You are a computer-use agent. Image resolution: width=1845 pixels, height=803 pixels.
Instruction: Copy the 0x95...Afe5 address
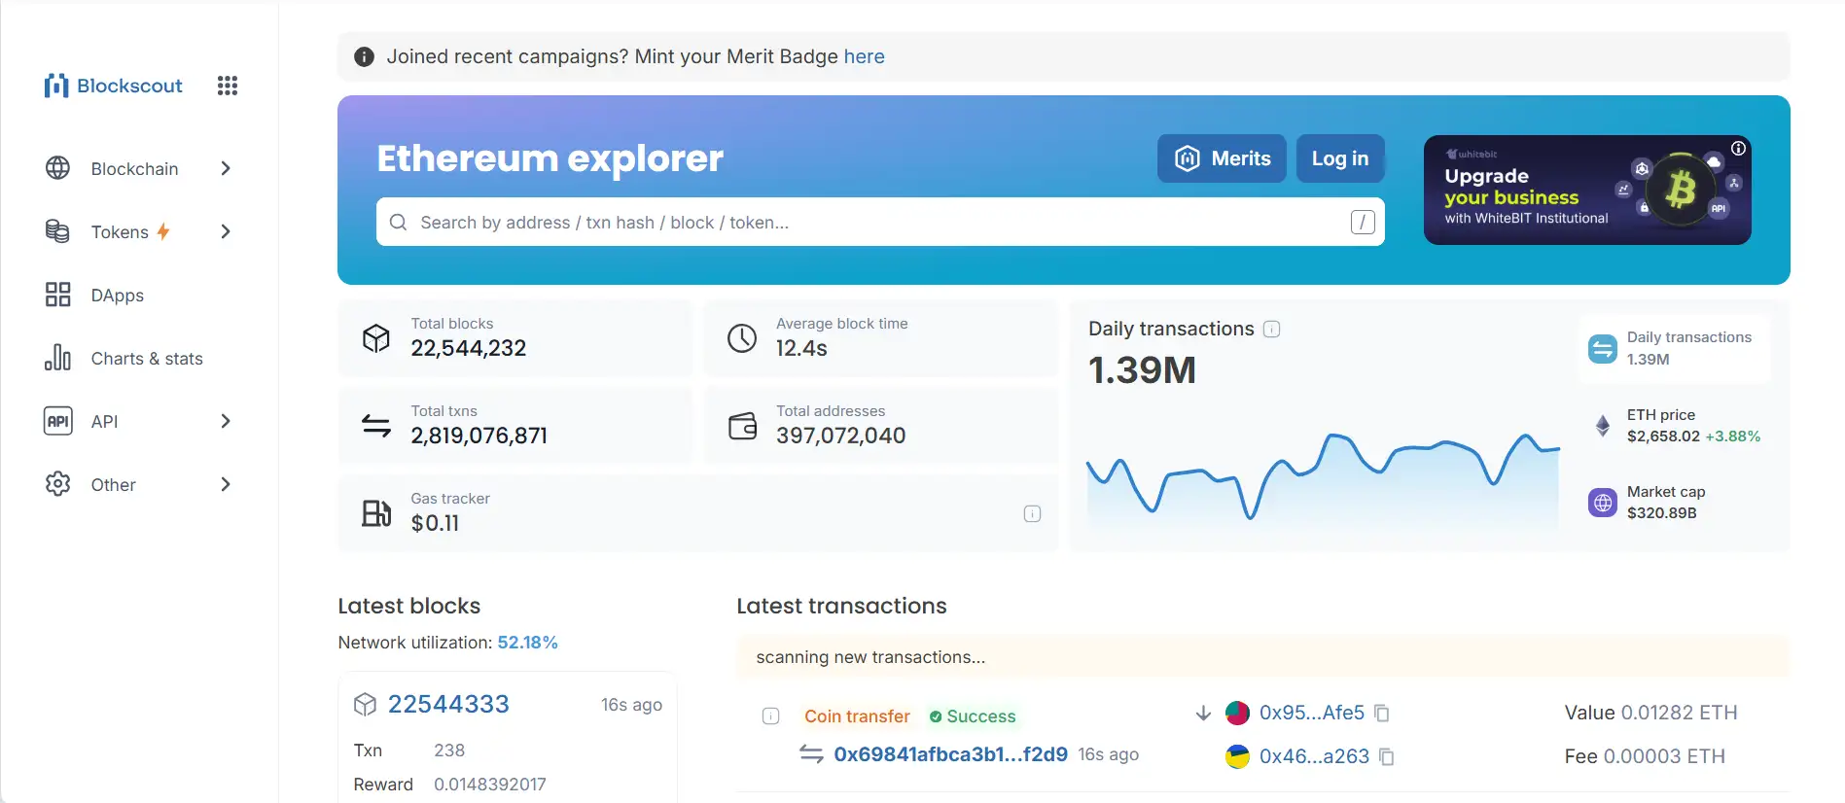point(1381,714)
